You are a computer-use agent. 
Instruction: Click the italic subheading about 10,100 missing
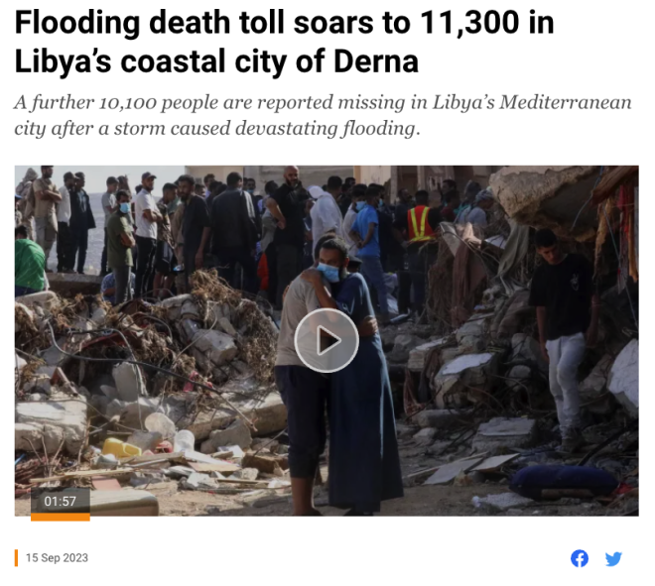323,115
